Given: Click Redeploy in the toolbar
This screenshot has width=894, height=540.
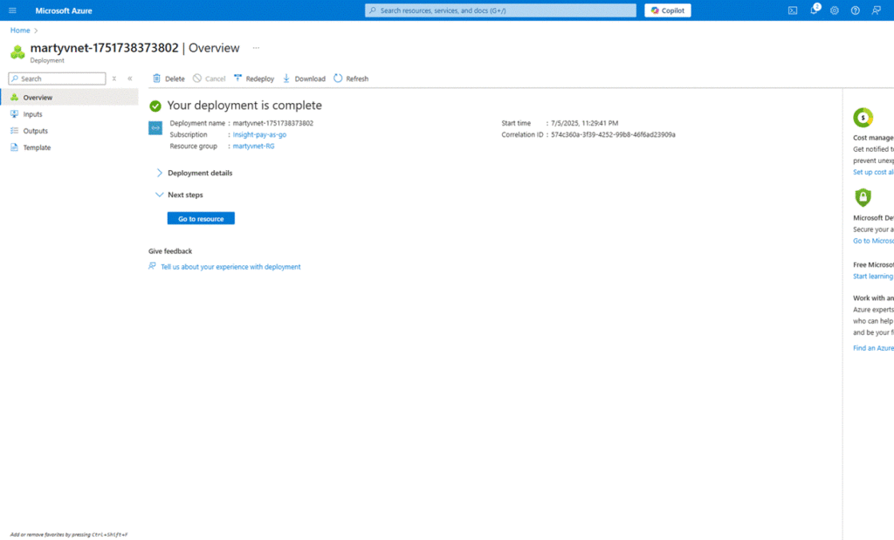Looking at the screenshot, I should click(x=254, y=79).
